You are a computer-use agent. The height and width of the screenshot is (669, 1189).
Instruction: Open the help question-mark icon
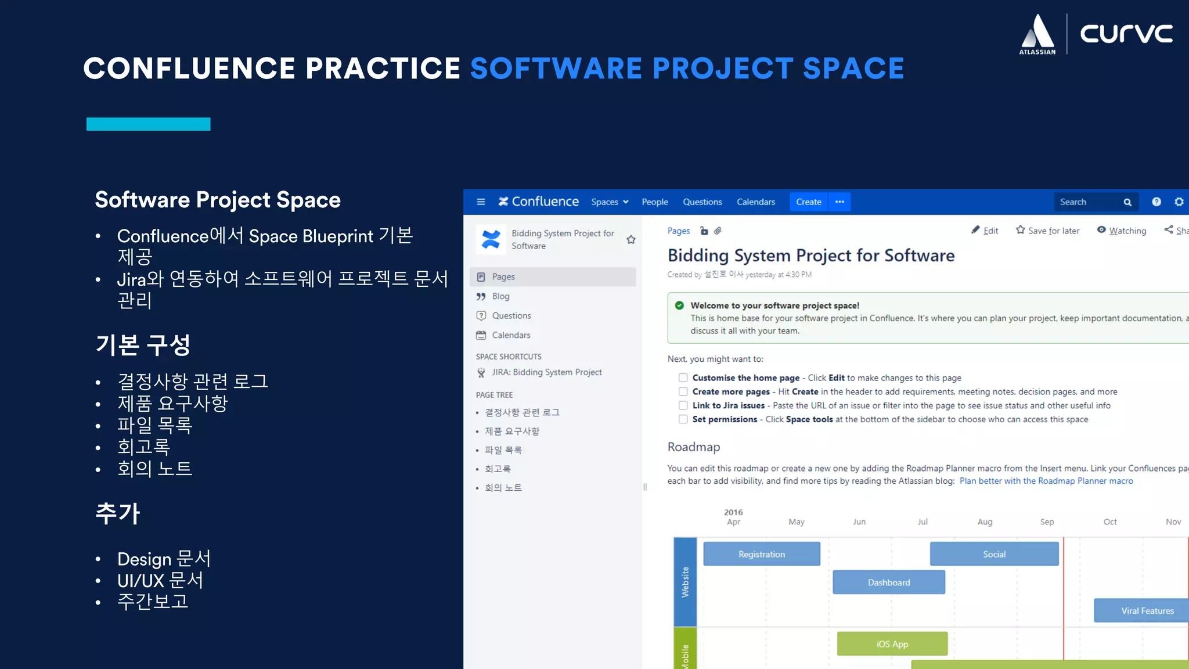[x=1156, y=202]
